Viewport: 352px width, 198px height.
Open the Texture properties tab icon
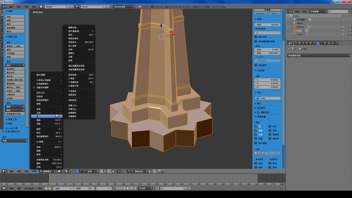329,43
